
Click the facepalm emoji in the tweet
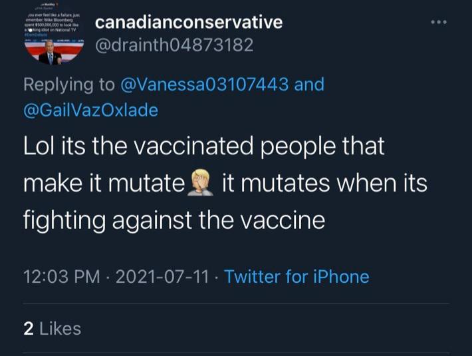click(202, 182)
